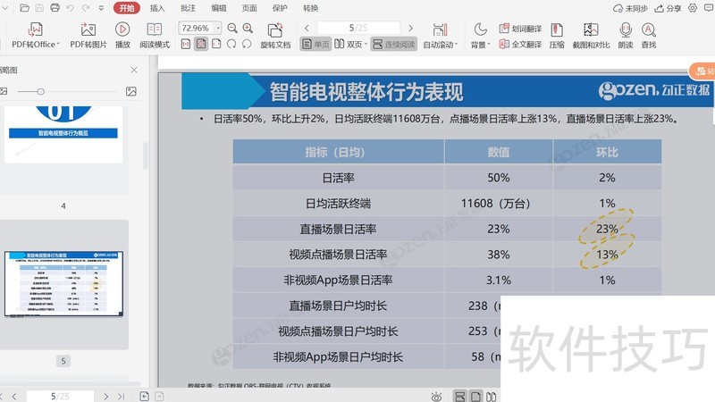The width and height of the screenshot is (715, 402).
Task: Click 全文翻译 full text translation
Action: (520, 44)
